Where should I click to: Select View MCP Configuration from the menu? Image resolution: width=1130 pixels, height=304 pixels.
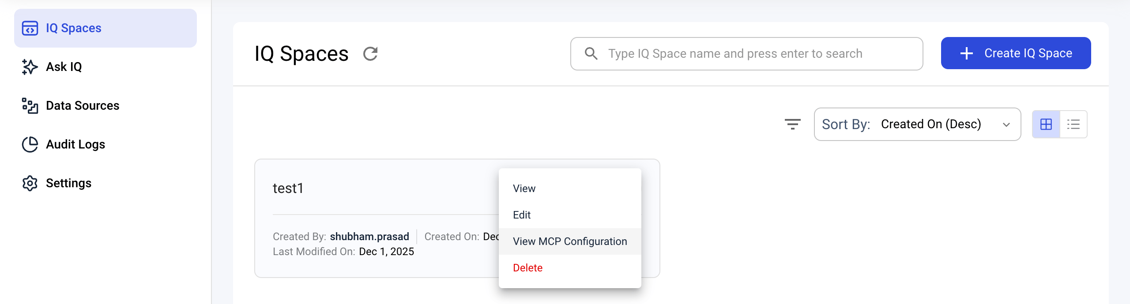[569, 241]
